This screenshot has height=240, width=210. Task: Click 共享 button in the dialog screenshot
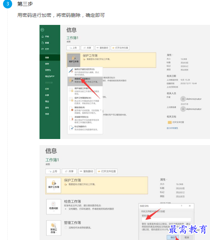click(69, 171)
